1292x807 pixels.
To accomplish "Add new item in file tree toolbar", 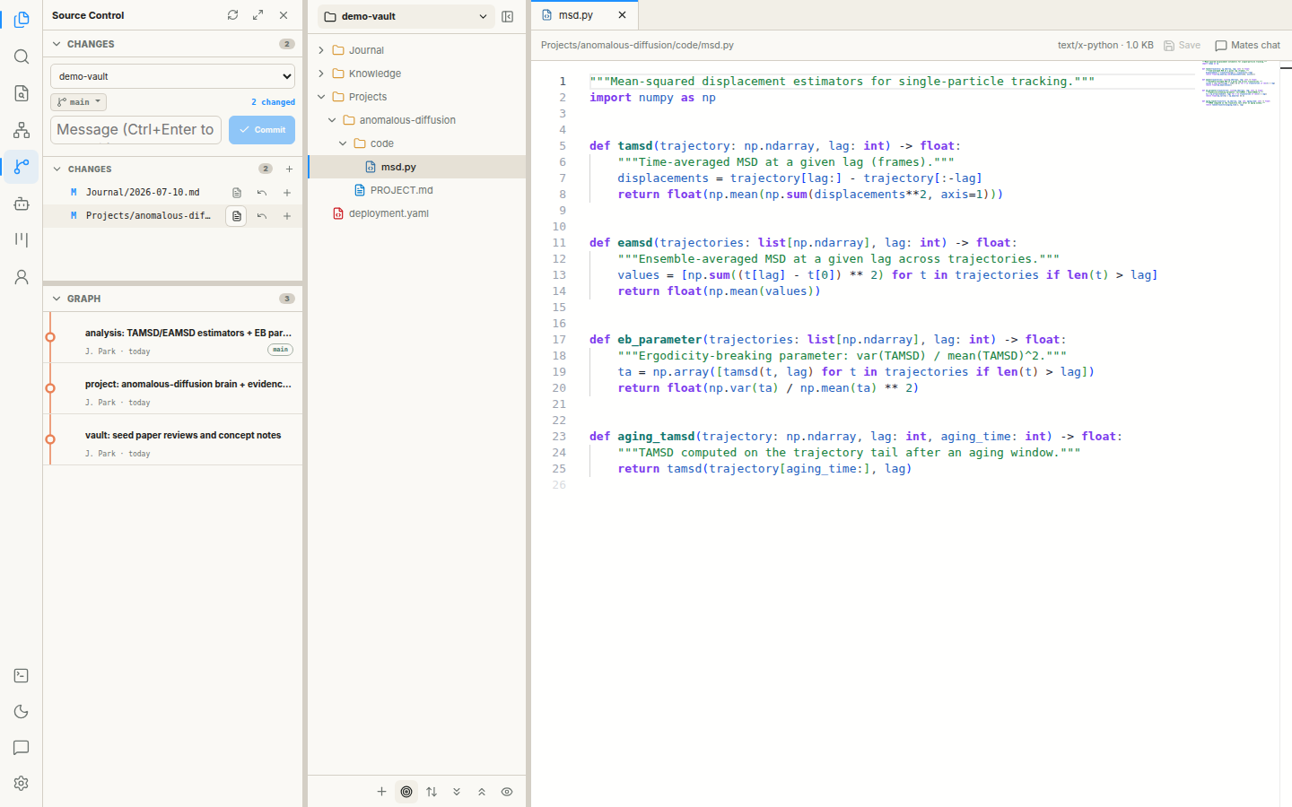I will click(381, 791).
